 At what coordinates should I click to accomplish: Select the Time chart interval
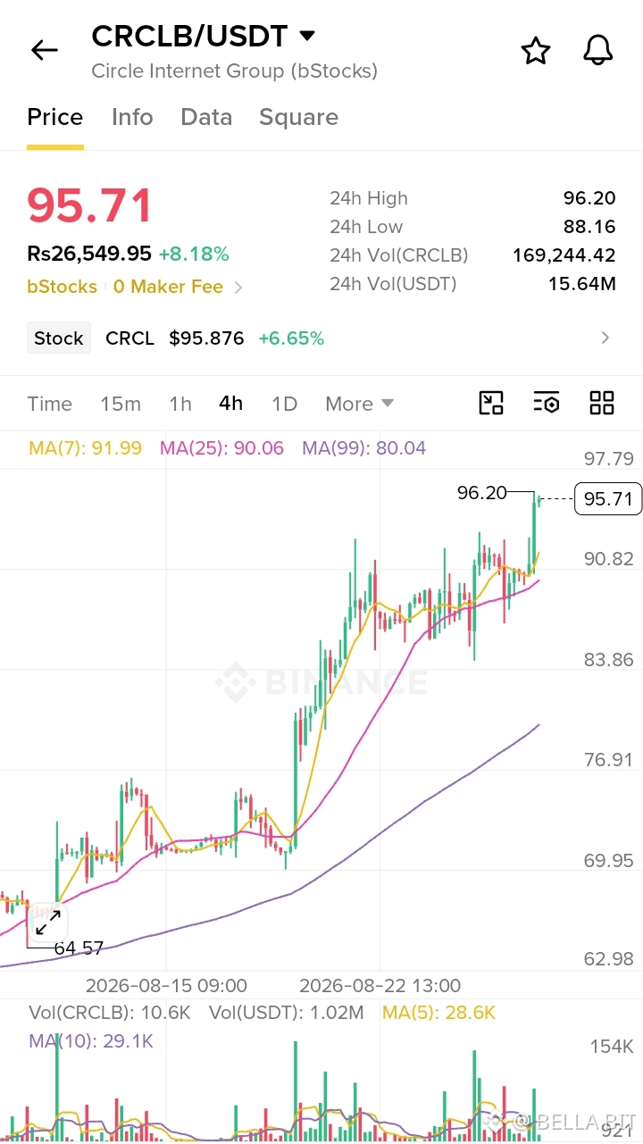tap(50, 404)
